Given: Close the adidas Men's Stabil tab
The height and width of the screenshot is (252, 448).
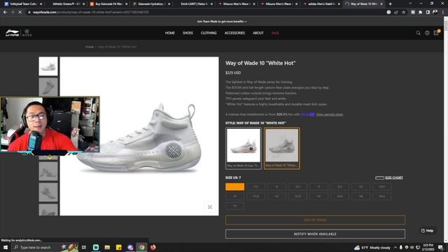Looking at the screenshot, I should tap(339, 4).
